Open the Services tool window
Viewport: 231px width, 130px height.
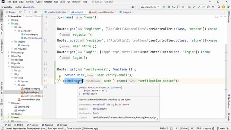(x=62, y=125)
